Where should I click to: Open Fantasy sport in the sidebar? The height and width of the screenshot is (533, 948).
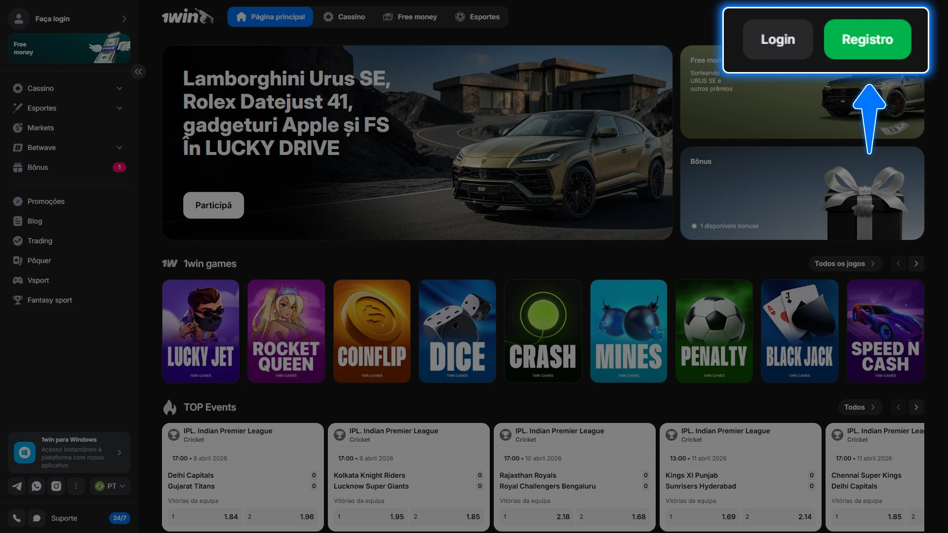pos(69,300)
